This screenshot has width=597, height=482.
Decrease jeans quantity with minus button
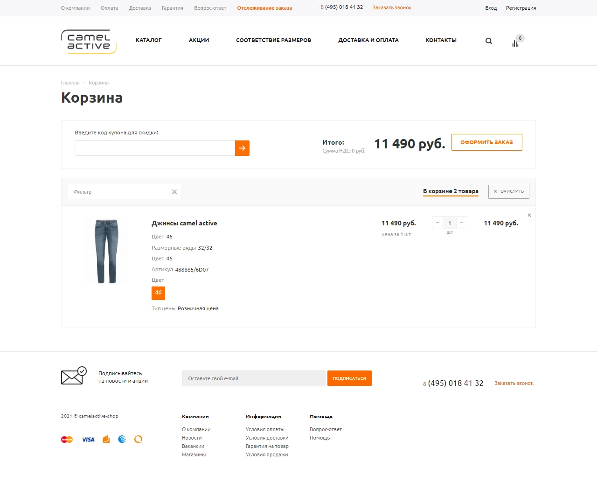pos(437,223)
